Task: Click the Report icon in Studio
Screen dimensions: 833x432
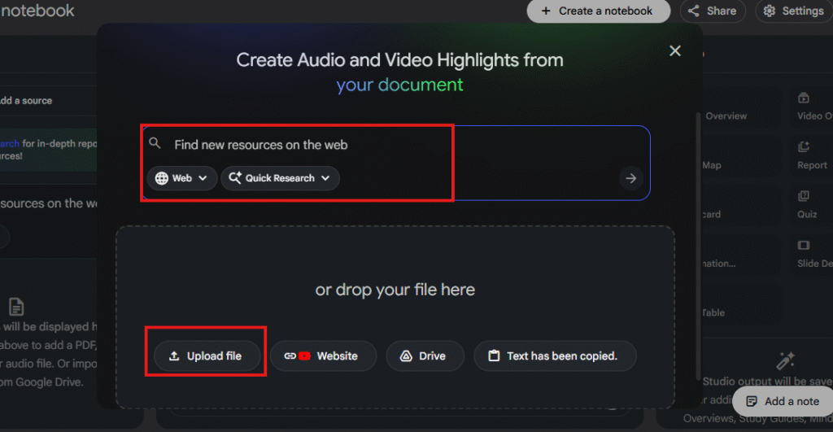Action: [803, 146]
